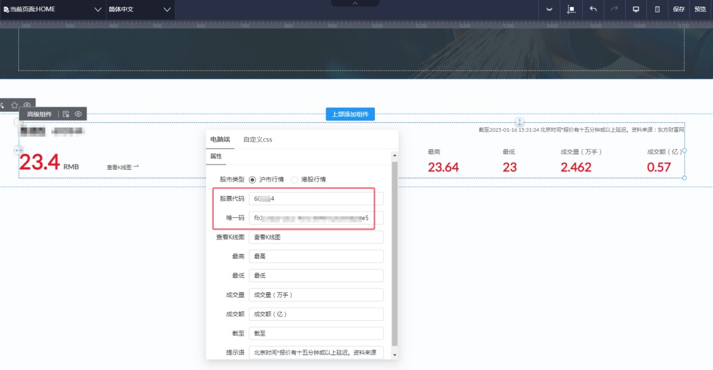This screenshot has width=713, height=370.
Task: Click the 股票代码 input field
Action: pos(316,199)
